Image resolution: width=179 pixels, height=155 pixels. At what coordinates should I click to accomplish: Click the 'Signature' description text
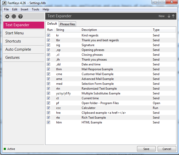coord(88,45)
